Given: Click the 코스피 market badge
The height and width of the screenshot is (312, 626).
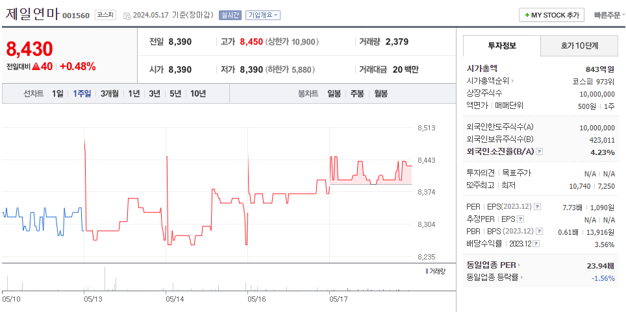Looking at the screenshot, I should (105, 16).
